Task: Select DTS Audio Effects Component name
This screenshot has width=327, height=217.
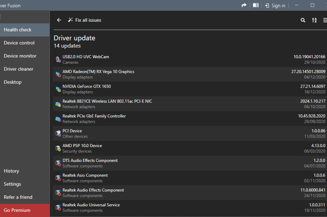Action: (90, 160)
